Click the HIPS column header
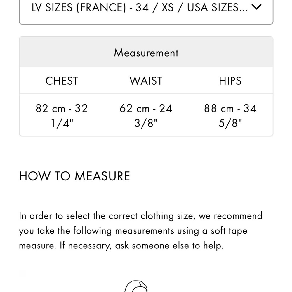 [x=230, y=81]
